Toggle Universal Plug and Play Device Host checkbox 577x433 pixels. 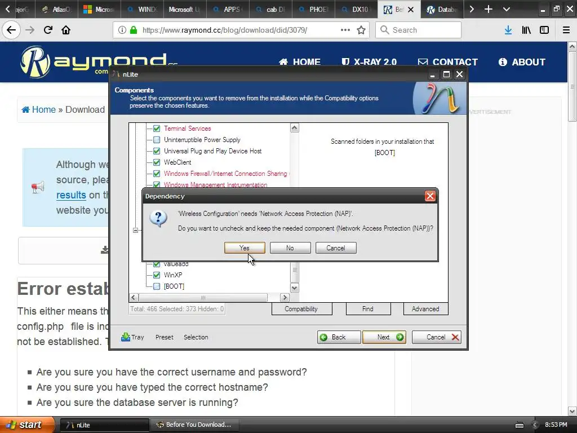click(157, 151)
